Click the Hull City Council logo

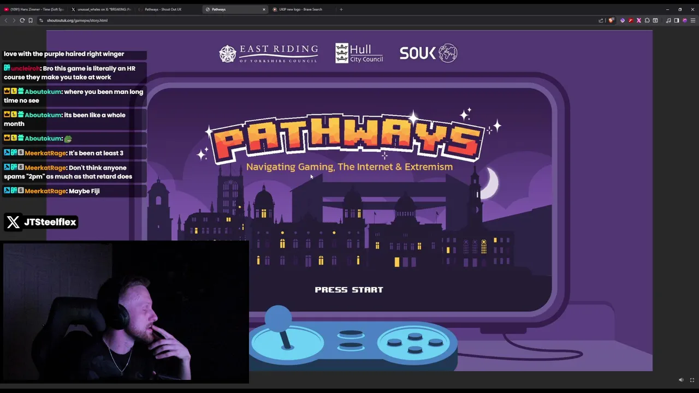pos(359,53)
